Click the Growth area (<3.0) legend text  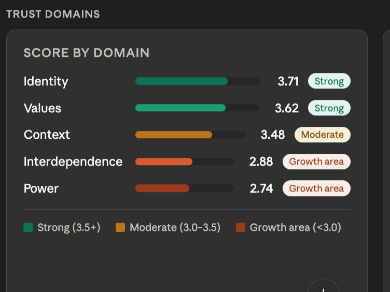tap(296, 227)
